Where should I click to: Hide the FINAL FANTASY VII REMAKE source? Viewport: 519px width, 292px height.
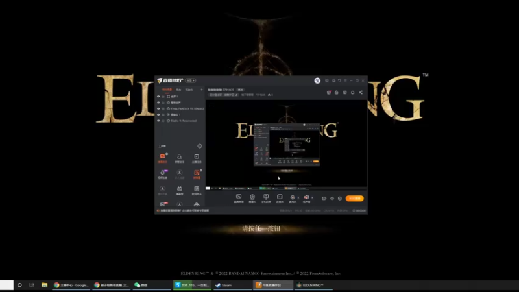pos(158,108)
